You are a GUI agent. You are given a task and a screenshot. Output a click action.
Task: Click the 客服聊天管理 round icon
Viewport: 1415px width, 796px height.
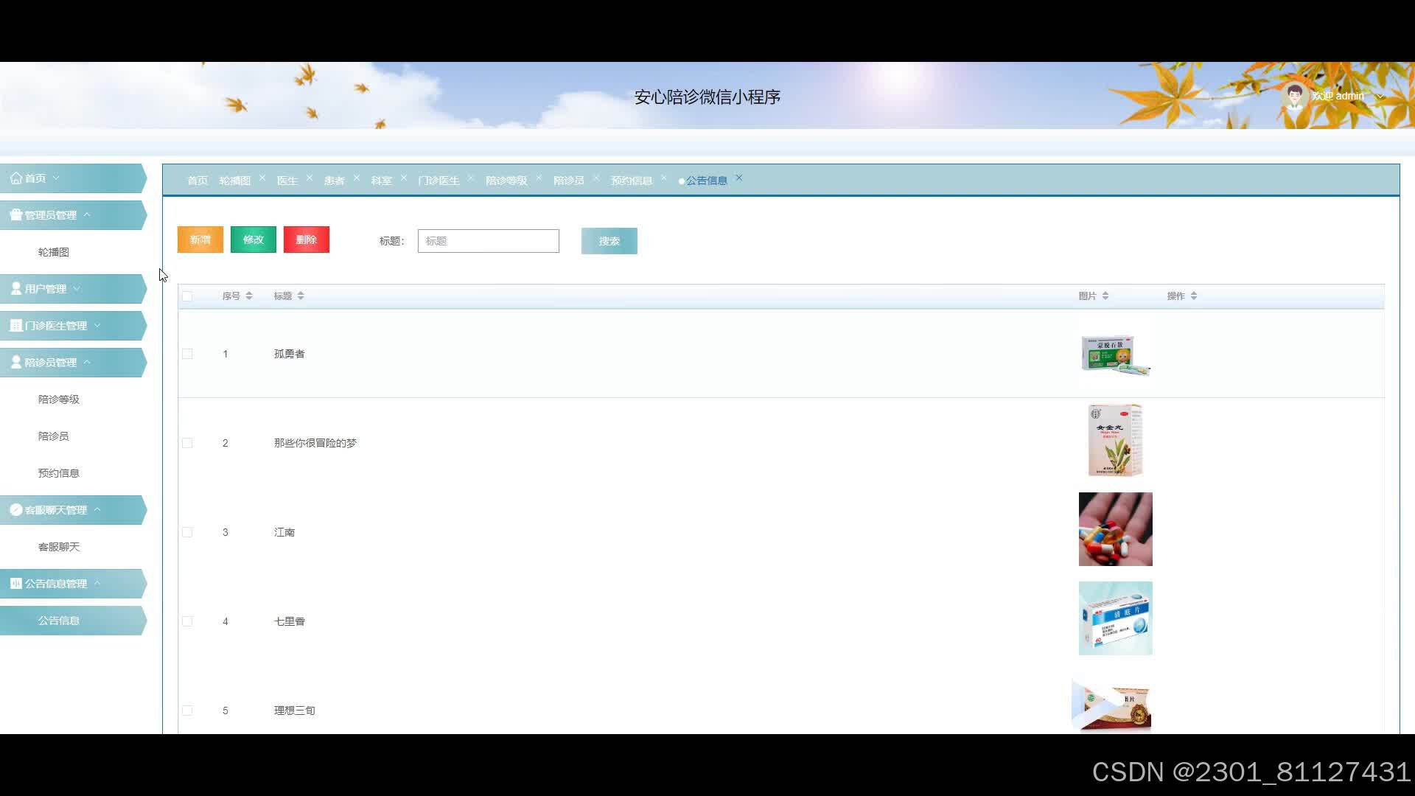point(16,510)
